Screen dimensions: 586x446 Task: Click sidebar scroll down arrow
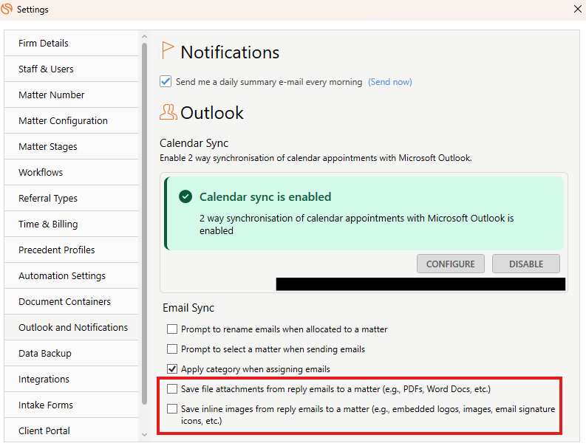145,435
